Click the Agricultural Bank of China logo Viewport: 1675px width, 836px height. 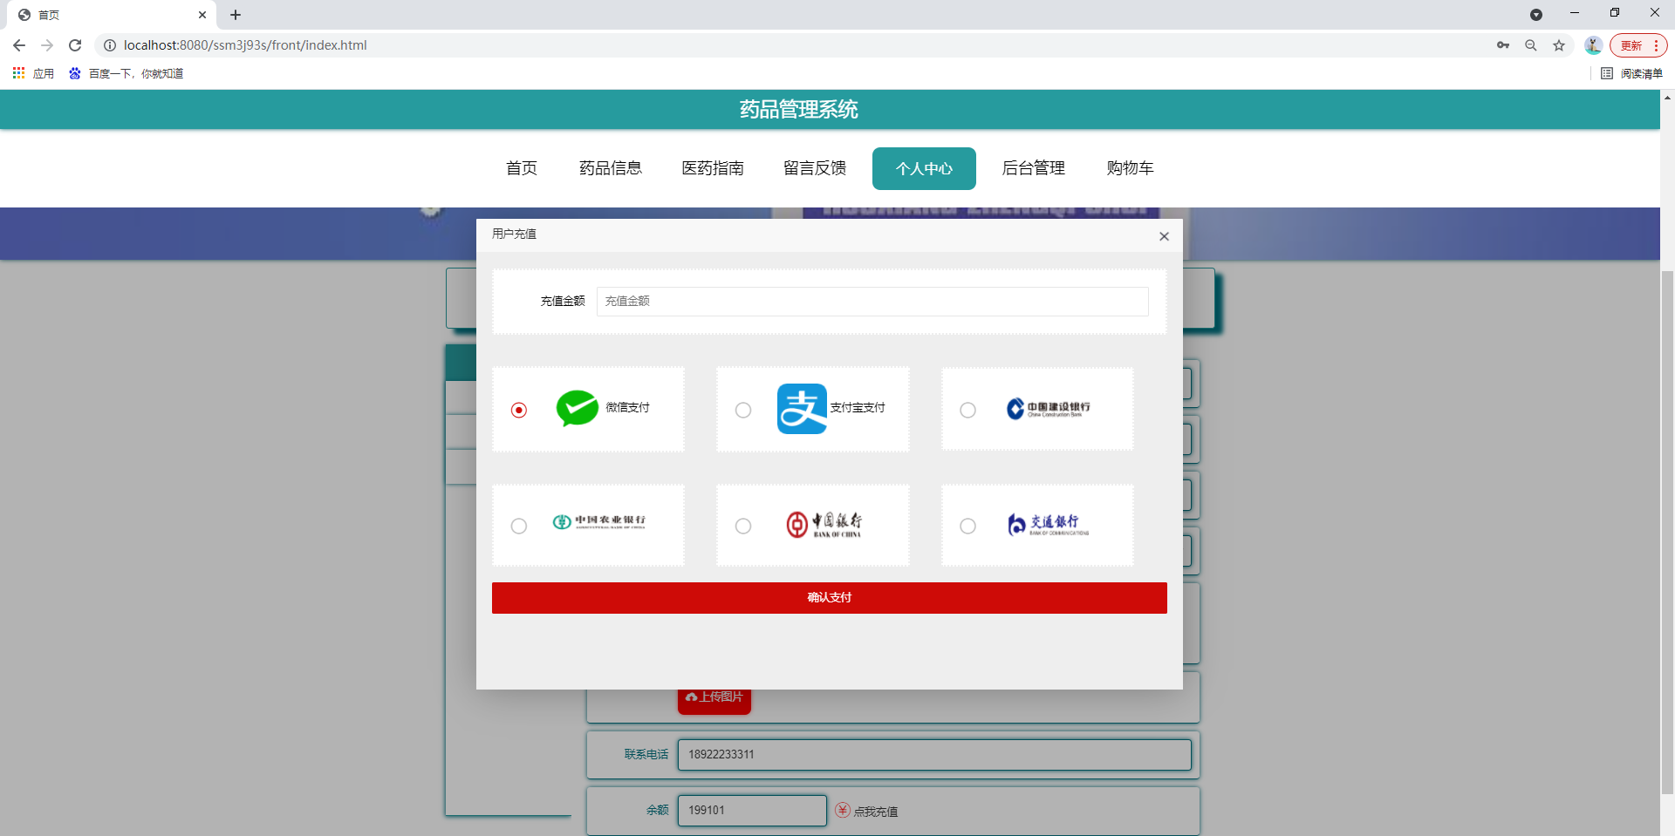(598, 521)
